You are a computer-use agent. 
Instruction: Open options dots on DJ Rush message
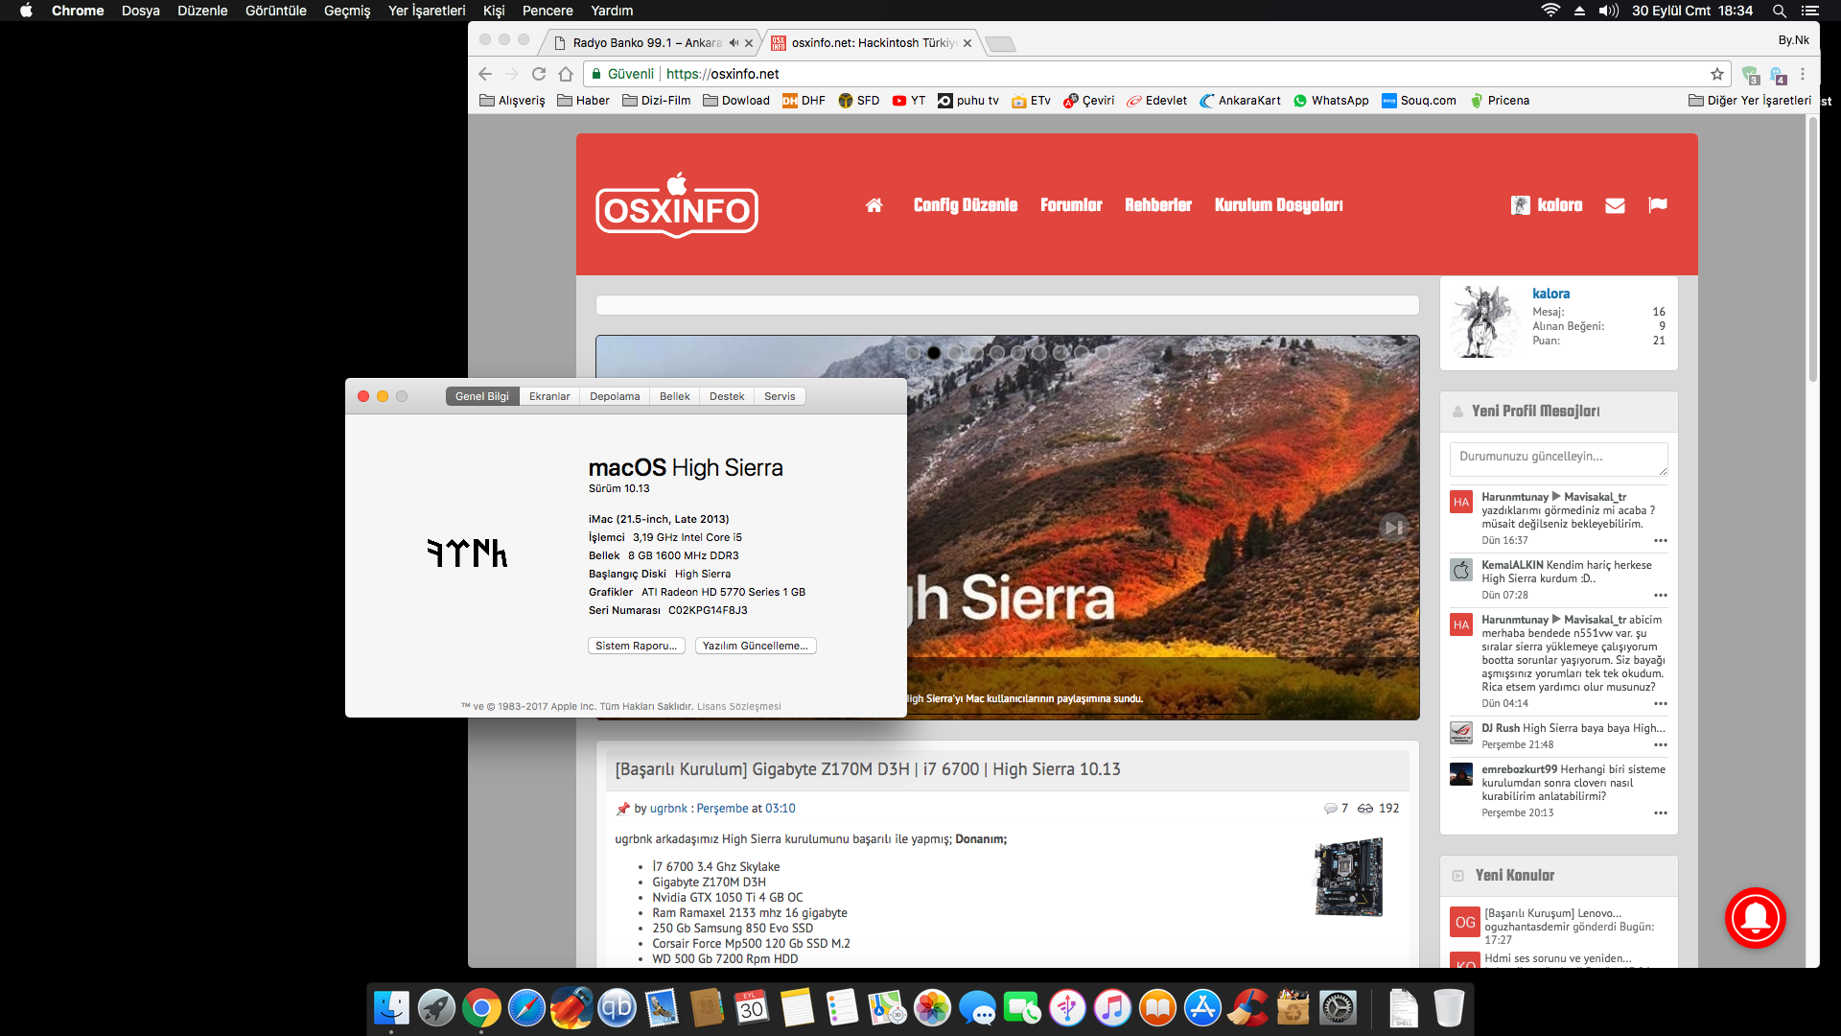[x=1661, y=745]
